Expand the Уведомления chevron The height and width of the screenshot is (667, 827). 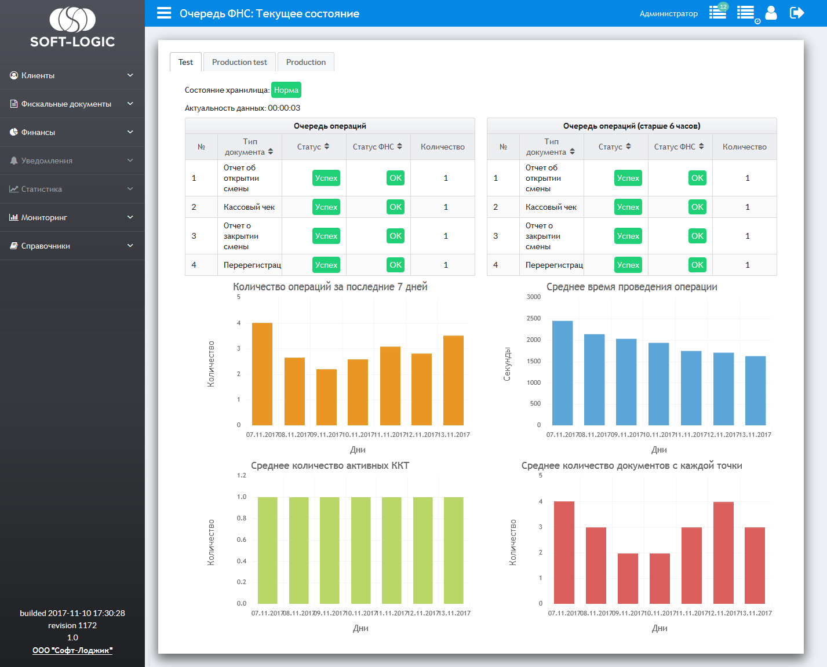[x=130, y=161]
